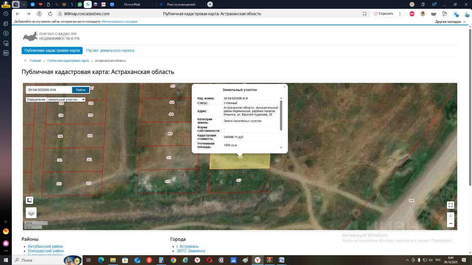
Task: Expand the tab group dropdown arrow
Action: tap(24, 4)
